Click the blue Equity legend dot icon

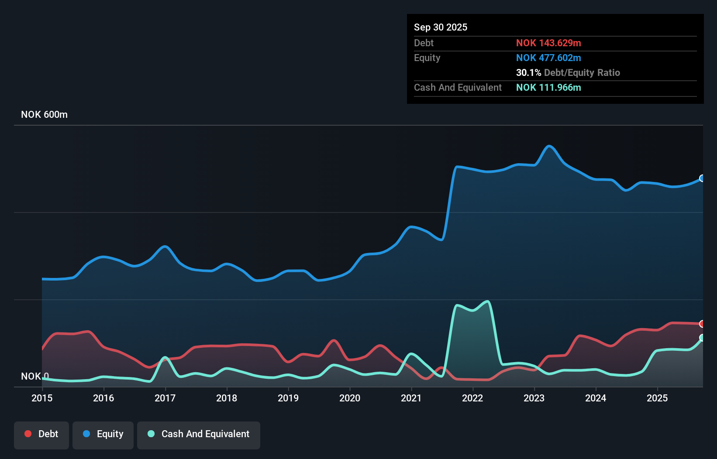point(87,434)
